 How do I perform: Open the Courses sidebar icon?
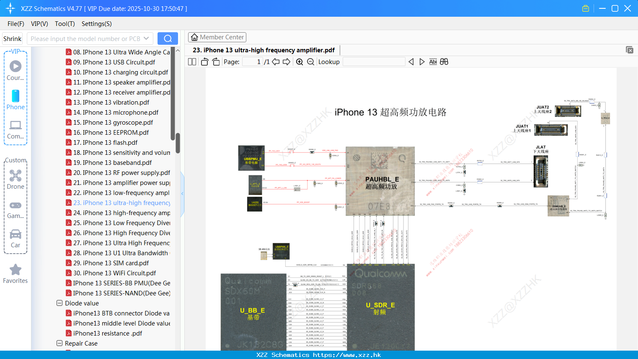coord(15,70)
